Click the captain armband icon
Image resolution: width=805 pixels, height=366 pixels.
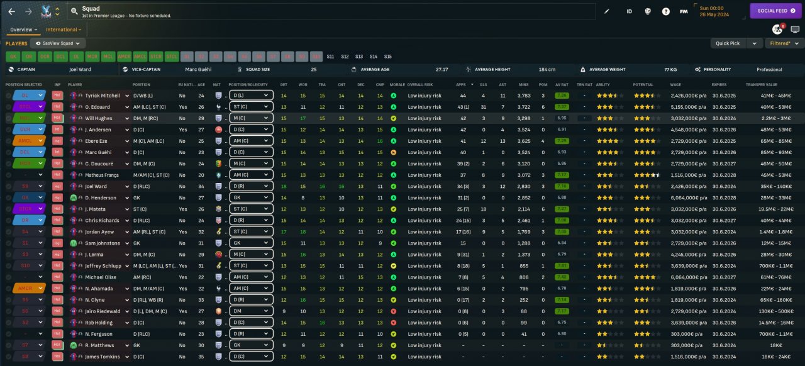[10, 69]
